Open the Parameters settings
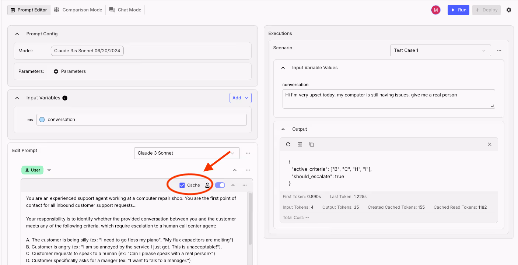Viewport: 518px width, 265px height. 70,71
